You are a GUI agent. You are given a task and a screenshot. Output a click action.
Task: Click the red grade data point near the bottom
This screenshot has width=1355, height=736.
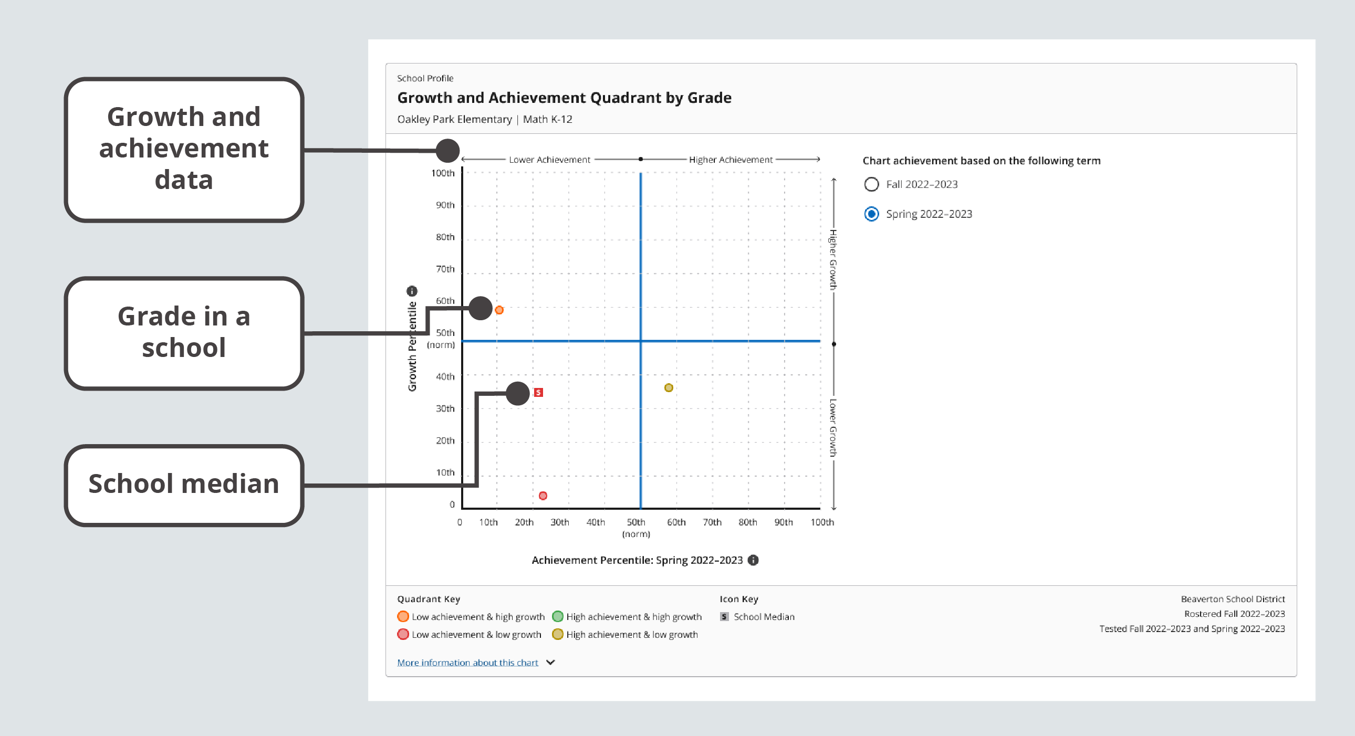[543, 495]
